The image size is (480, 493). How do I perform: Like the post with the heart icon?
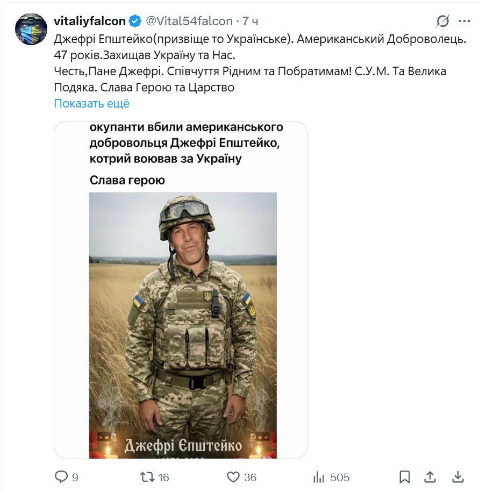tap(233, 477)
